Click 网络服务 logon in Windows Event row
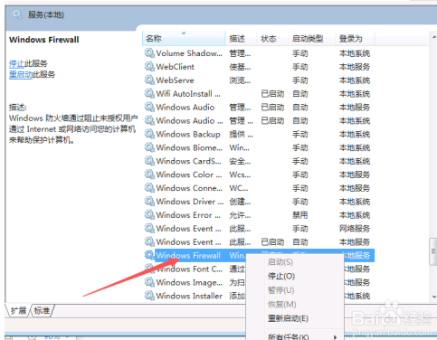437x340 pixels. coord(355,228)
